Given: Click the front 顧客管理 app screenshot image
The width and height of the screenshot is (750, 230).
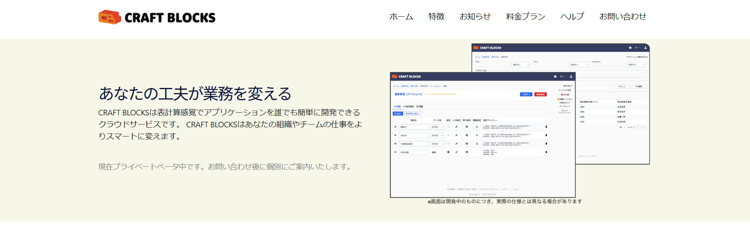Looking at the screenshot, I should click(483, 135).
